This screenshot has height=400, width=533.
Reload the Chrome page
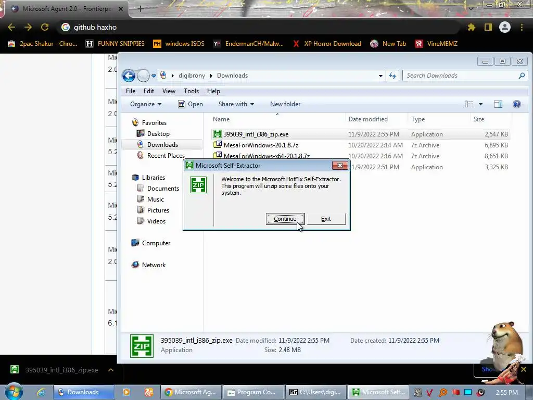[x=45, y=27]
